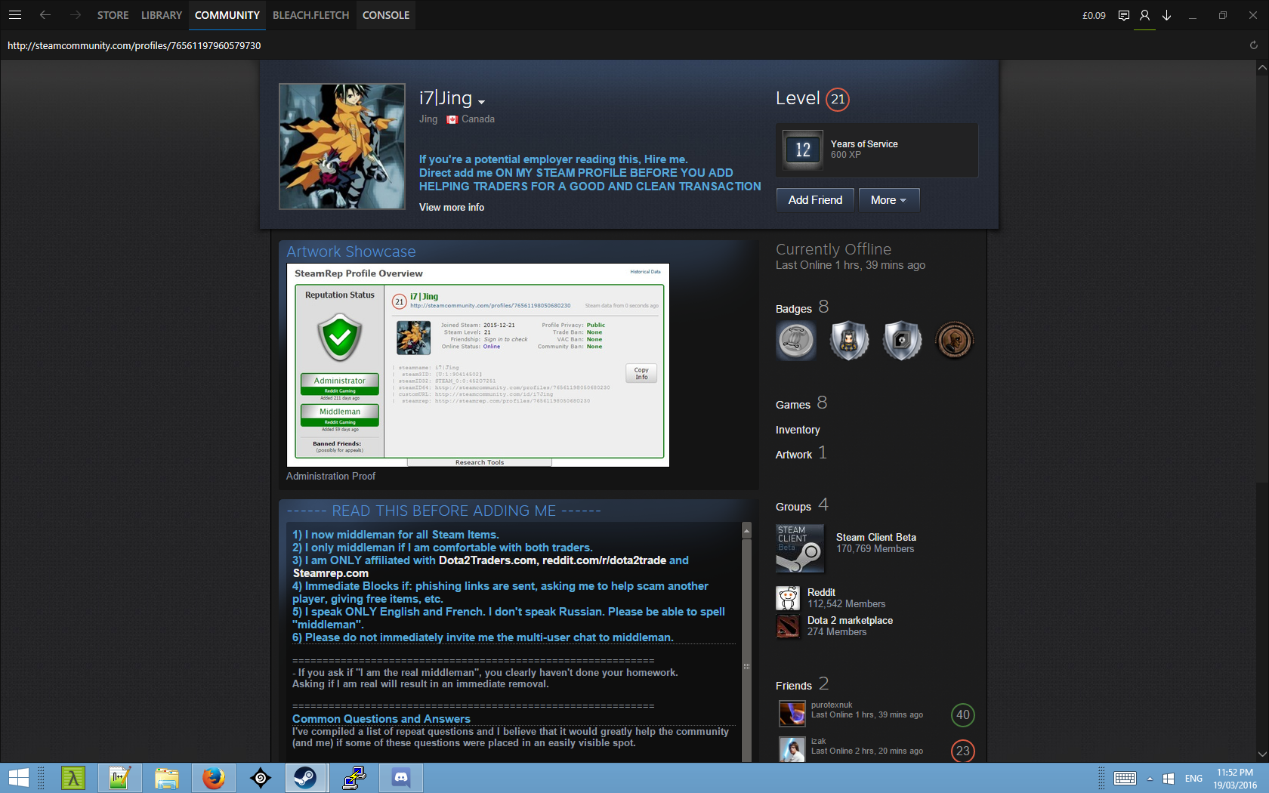The width and height of the screenshot is (1269, 793).
Task: Open purotexnuk friend avatar
Action: (792, 713)
